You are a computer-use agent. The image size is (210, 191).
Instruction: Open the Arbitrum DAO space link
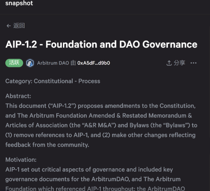click(x=53, y=63)
